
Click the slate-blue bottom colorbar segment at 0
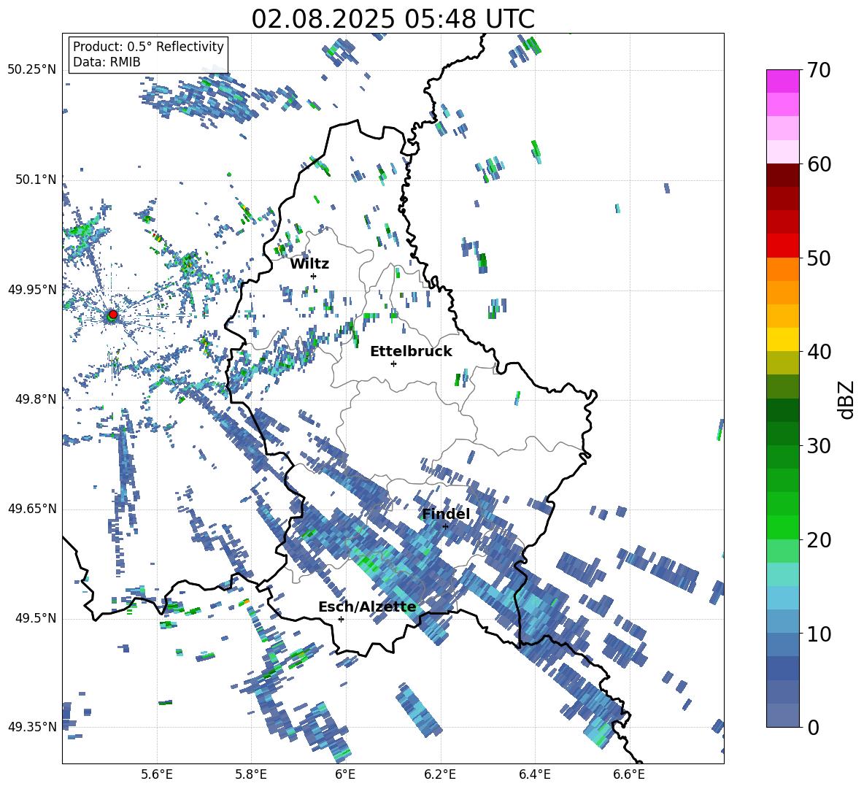tap(782, 715)
